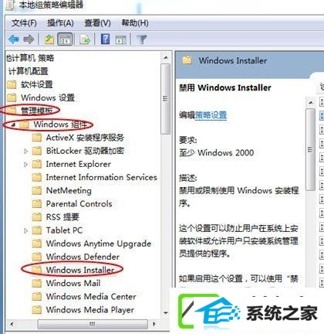
Task: Expand the BitLocker 驱动器加密 node
Action: pos(25,151)
